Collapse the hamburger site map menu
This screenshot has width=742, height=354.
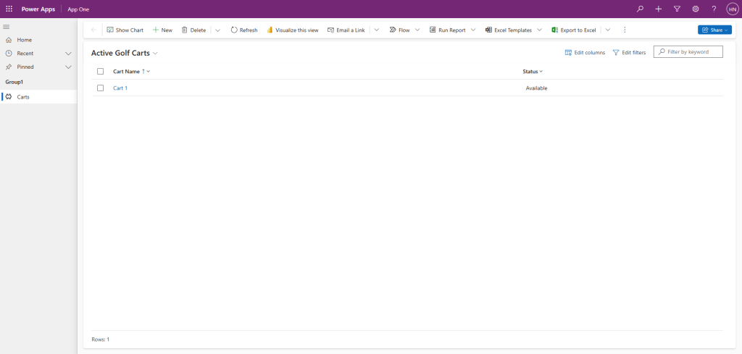pos(7,27)
